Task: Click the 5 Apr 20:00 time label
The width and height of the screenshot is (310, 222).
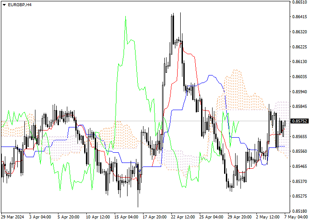Action: point(69,217)
